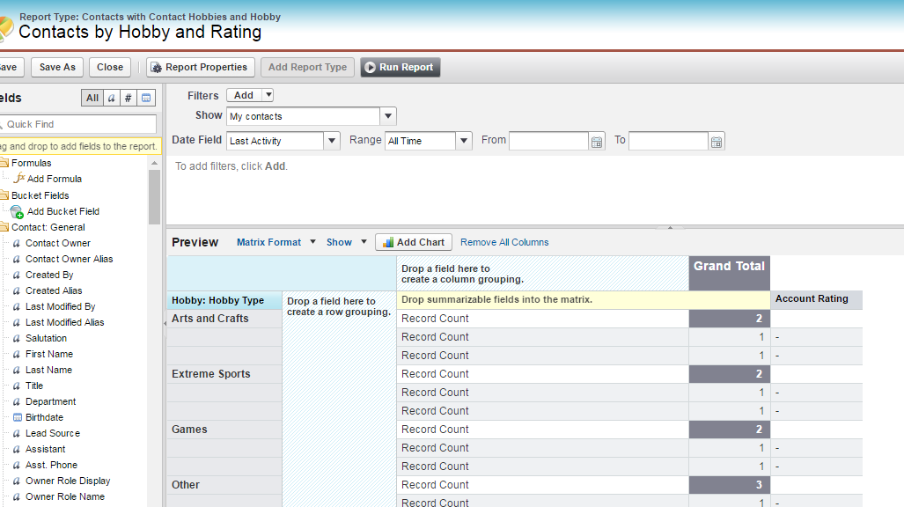This screenshot has width=904, height=507.
Task: Click the Quick Find search field
Action: (x=80, y=124)
